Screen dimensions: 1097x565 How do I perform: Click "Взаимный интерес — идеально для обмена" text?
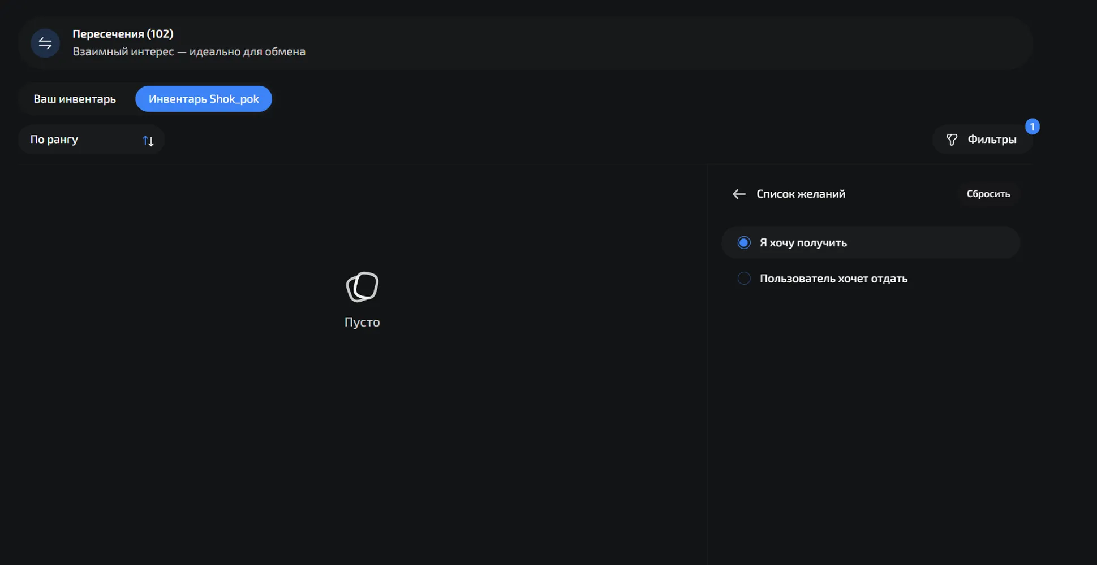click(189, 51)
